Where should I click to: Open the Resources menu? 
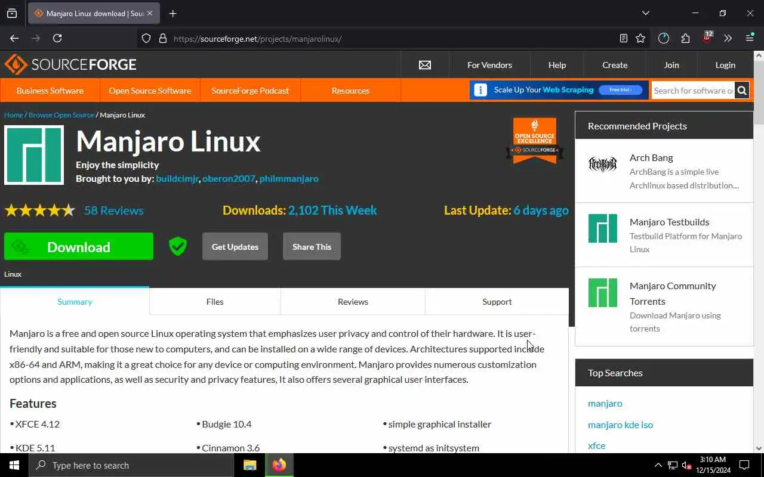350,91
